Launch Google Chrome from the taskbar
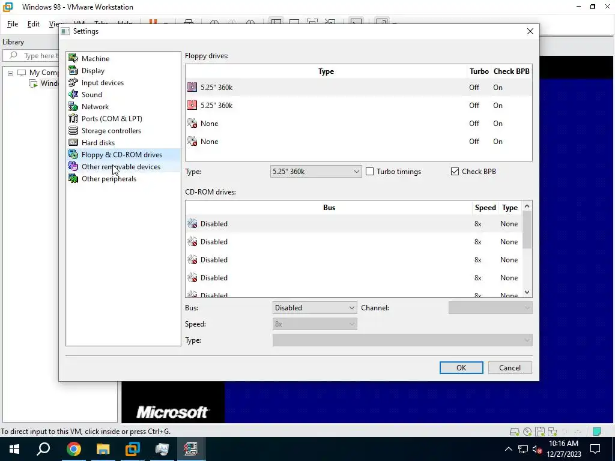This screenshot has height=461, width=615. pos(73,449)
